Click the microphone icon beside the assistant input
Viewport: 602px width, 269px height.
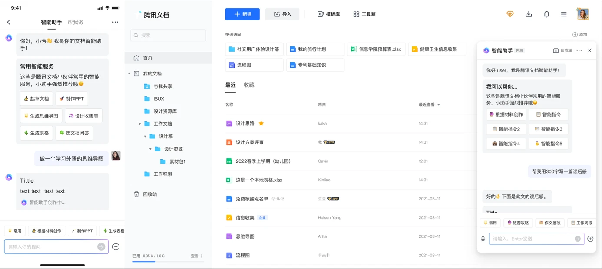point(483,238)
